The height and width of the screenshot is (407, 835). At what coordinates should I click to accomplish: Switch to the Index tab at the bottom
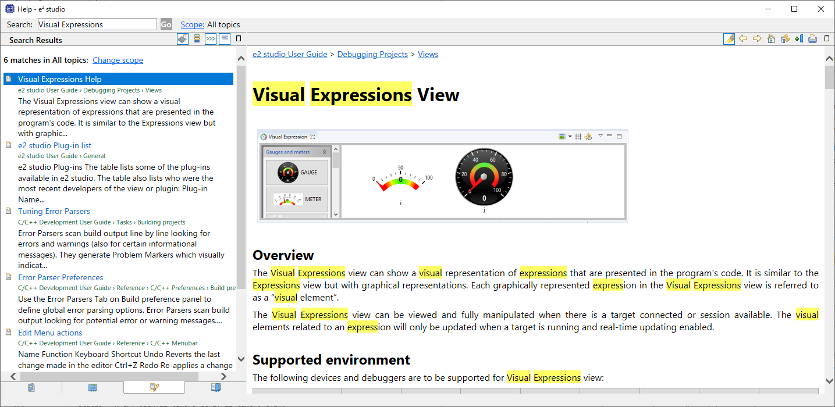(93, 387)
